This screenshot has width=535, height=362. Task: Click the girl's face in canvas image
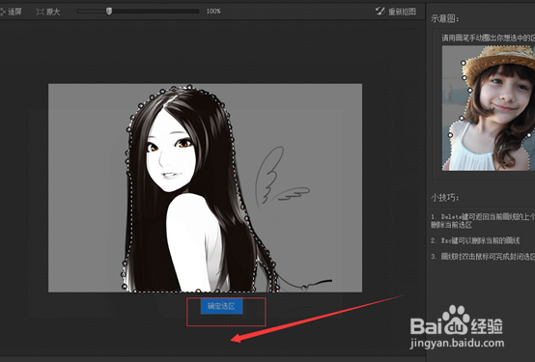click(170, 153)
